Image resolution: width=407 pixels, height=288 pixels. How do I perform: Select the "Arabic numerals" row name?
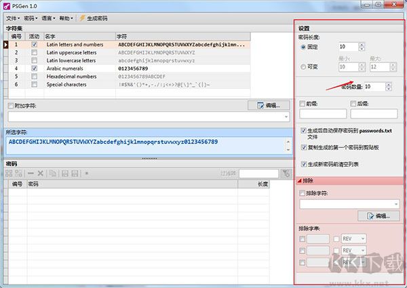[64, 68]
